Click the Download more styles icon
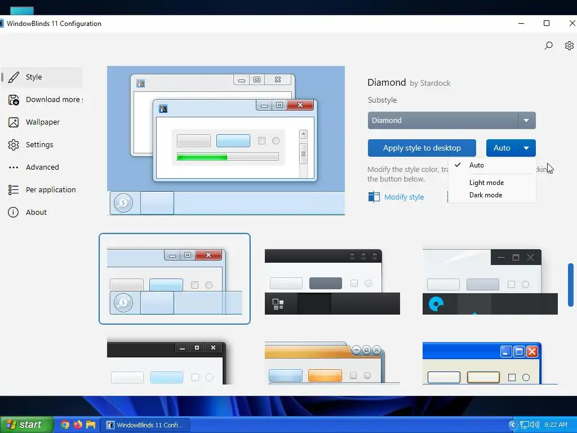The width and height of the screenshot is (577, 433). tap(14, 100)
